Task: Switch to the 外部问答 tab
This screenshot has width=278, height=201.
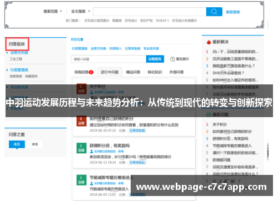Action: 176,72
